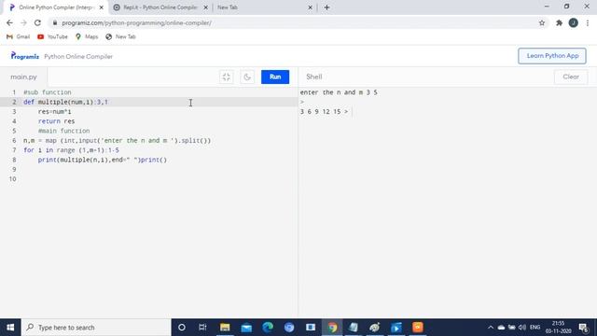Open the Extensions puzzle icon

click(559, 22)
